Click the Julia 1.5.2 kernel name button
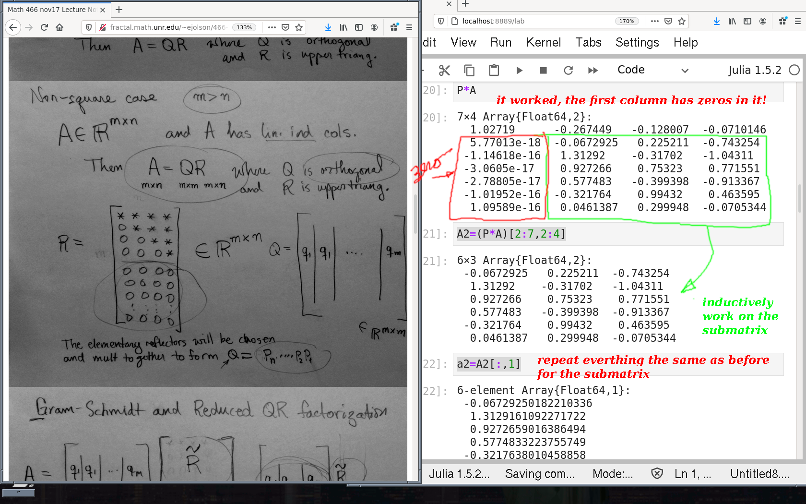This screenshot has height=504, width=806. 754,70
